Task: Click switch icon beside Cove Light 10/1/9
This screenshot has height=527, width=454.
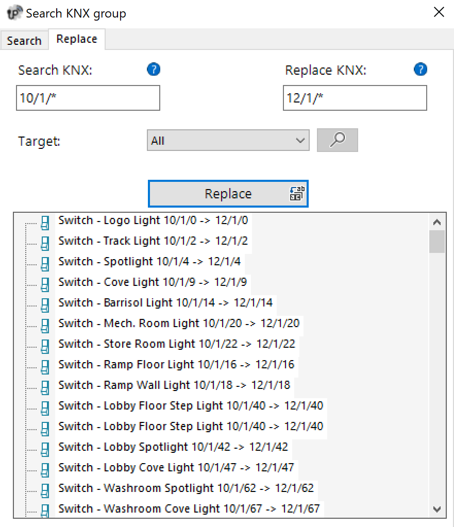Action: (x=45, y=283)
